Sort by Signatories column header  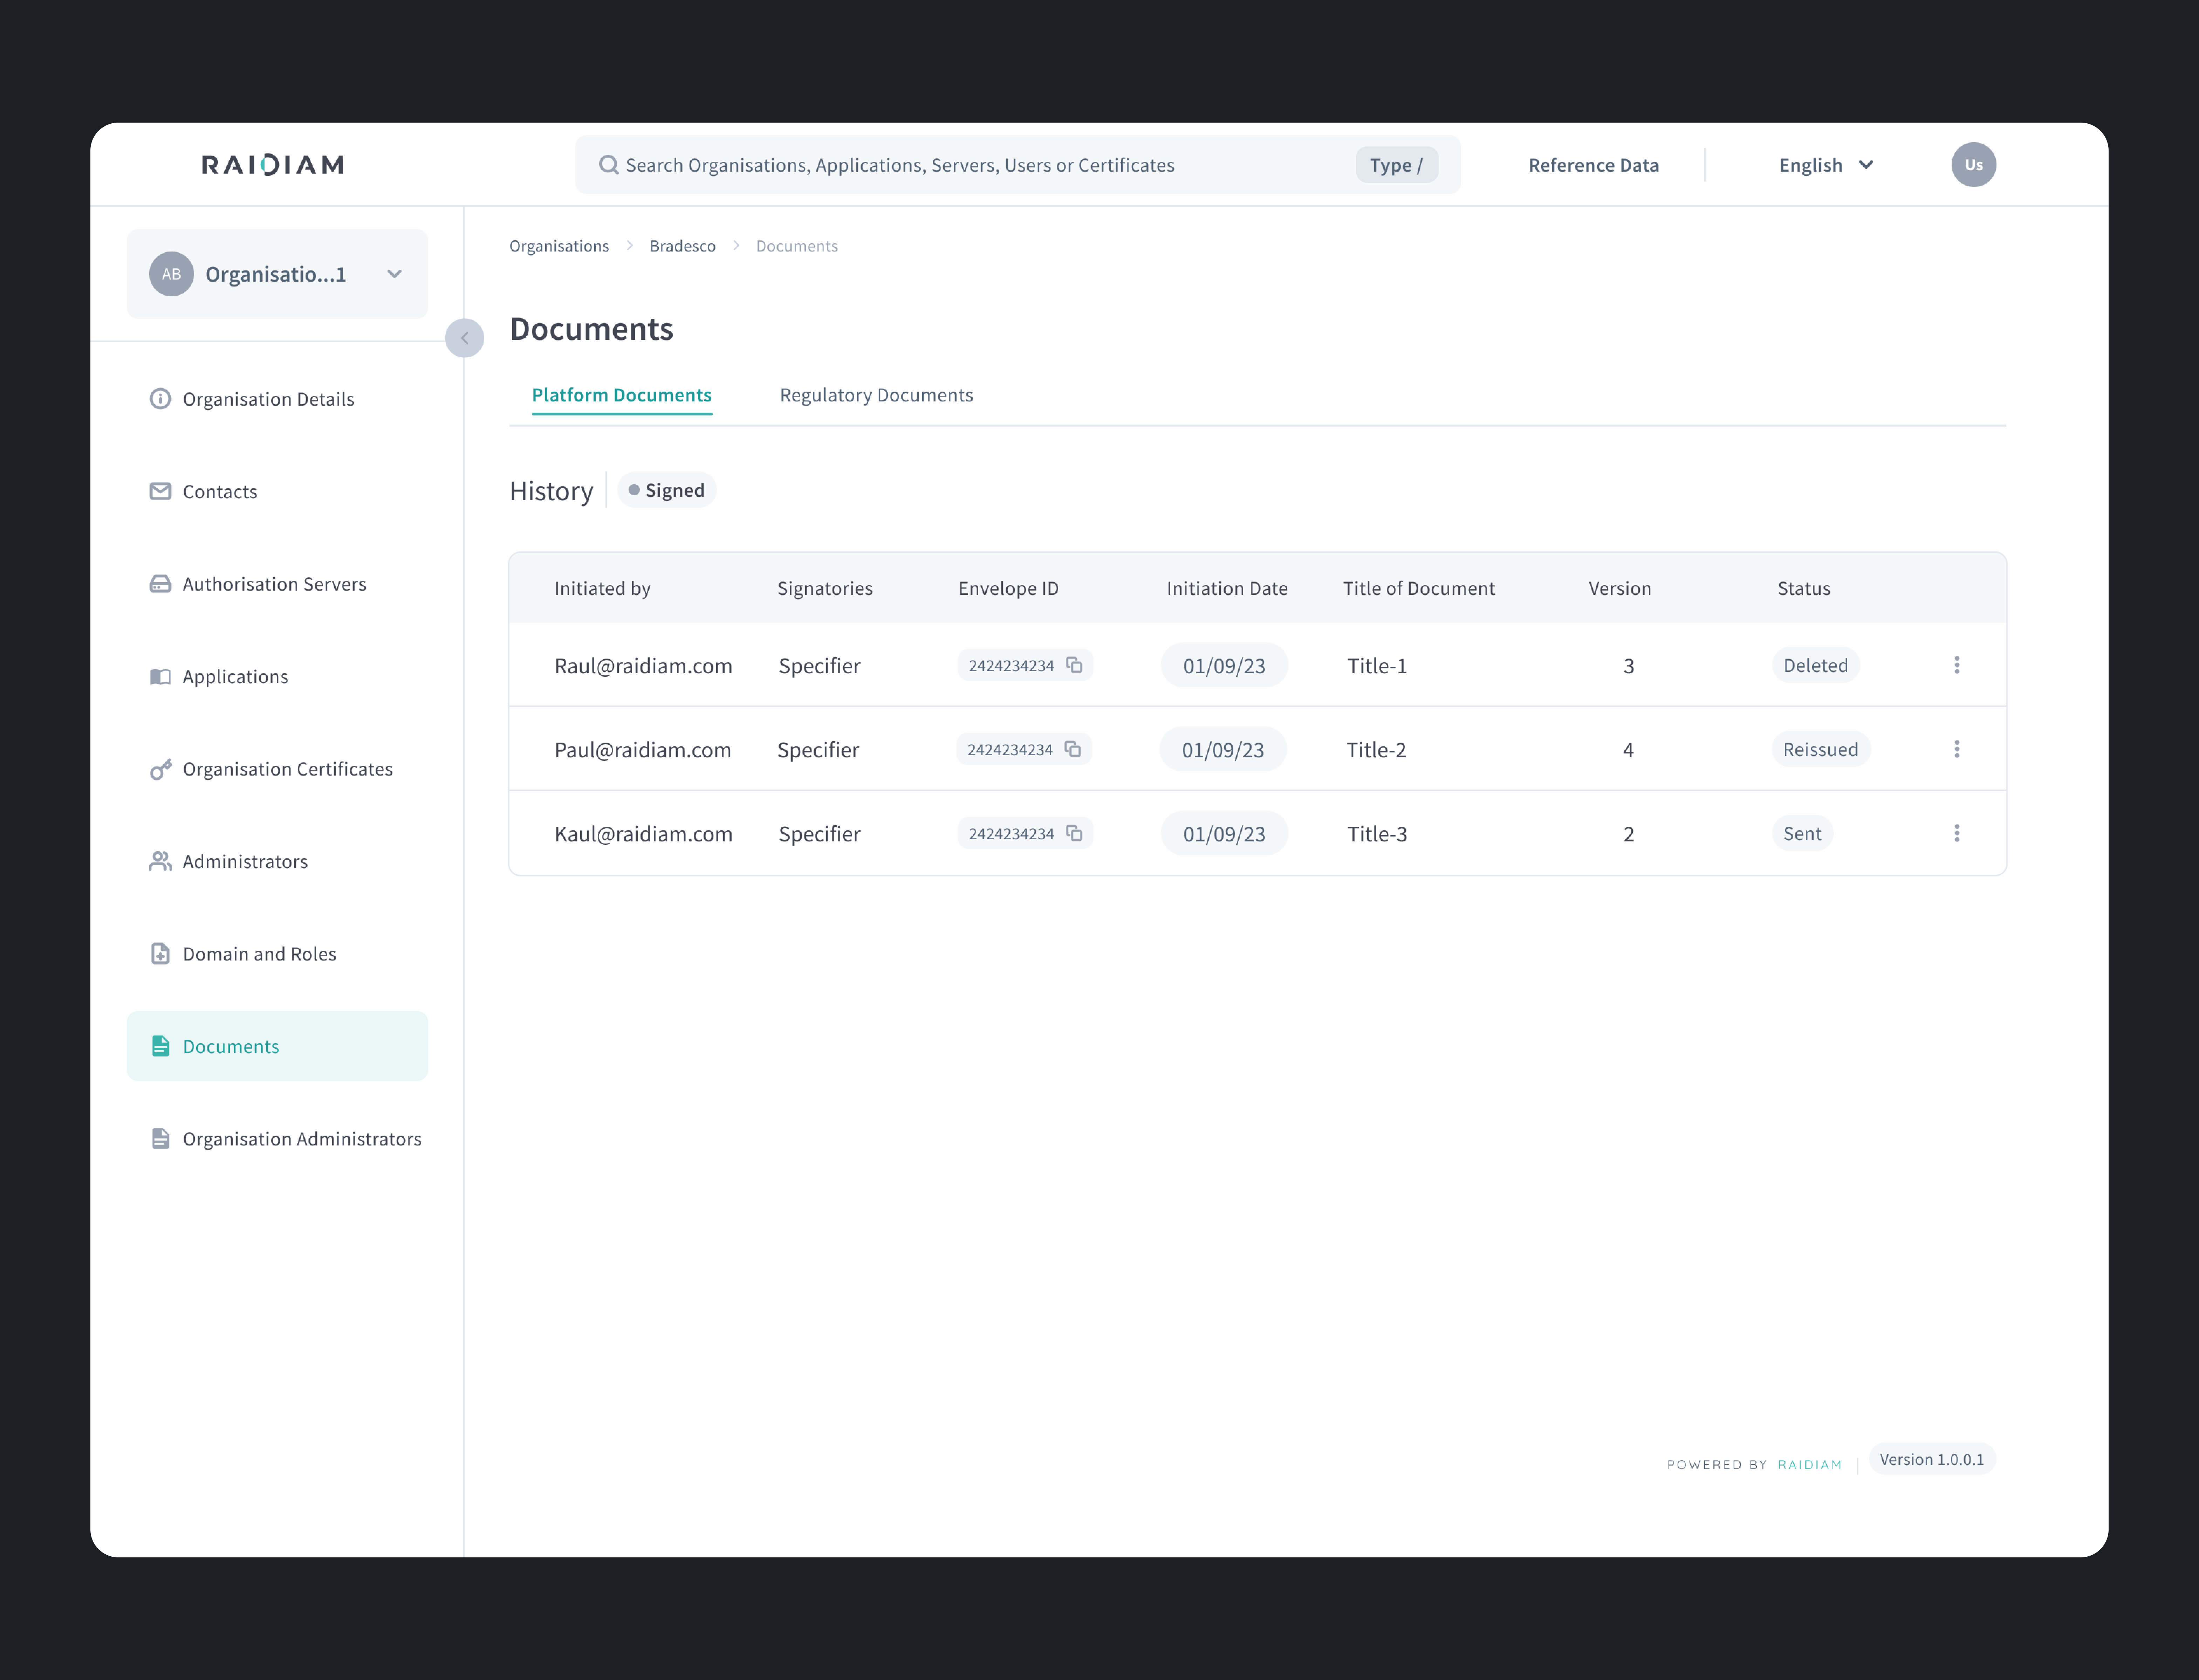click(825, 589)
